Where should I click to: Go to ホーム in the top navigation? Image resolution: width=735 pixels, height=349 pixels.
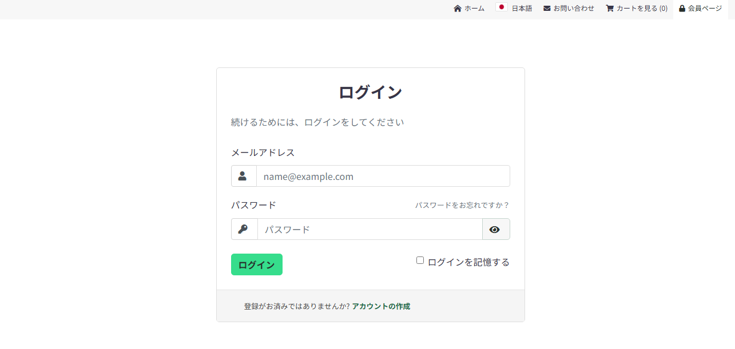[474, 9]
